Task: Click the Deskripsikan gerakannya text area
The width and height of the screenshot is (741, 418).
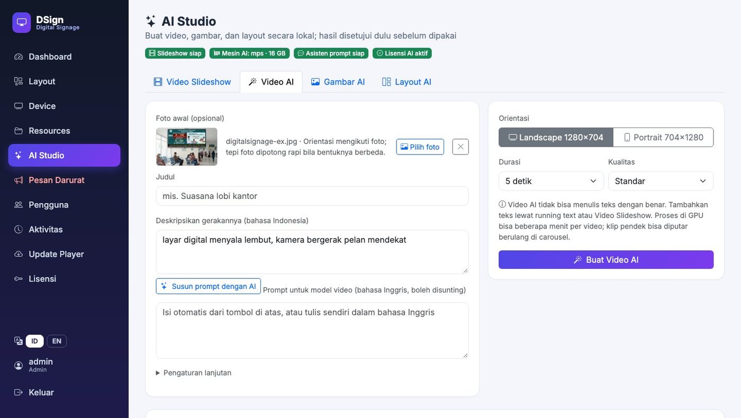Action: [312, 252]
